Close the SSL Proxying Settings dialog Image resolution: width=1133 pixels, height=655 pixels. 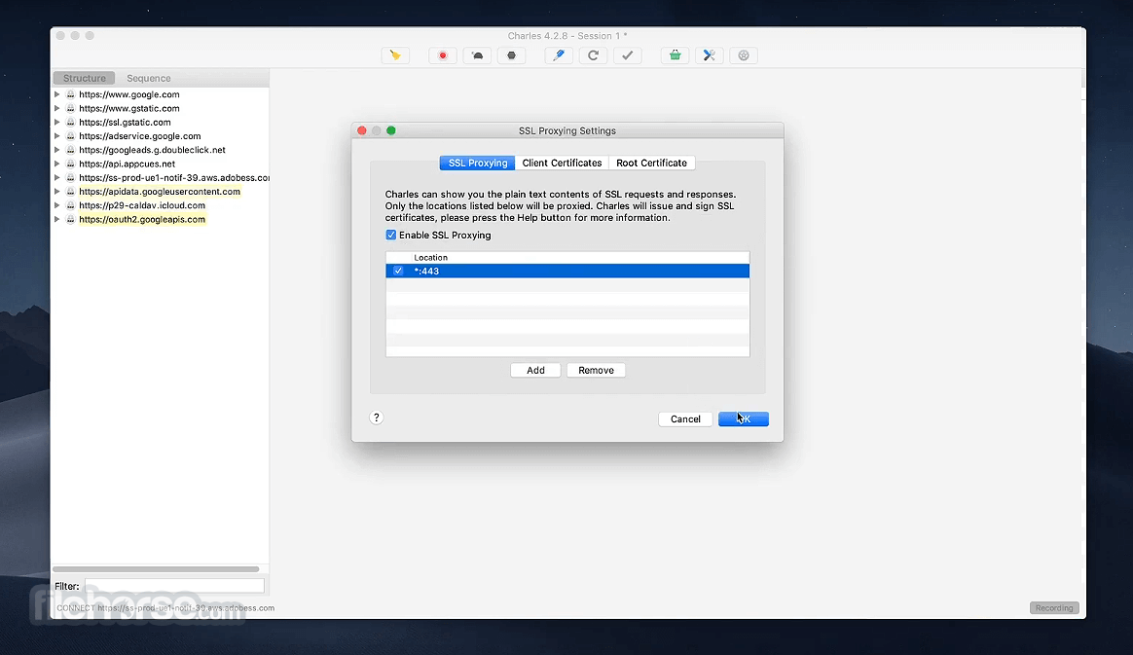point(362,130)
